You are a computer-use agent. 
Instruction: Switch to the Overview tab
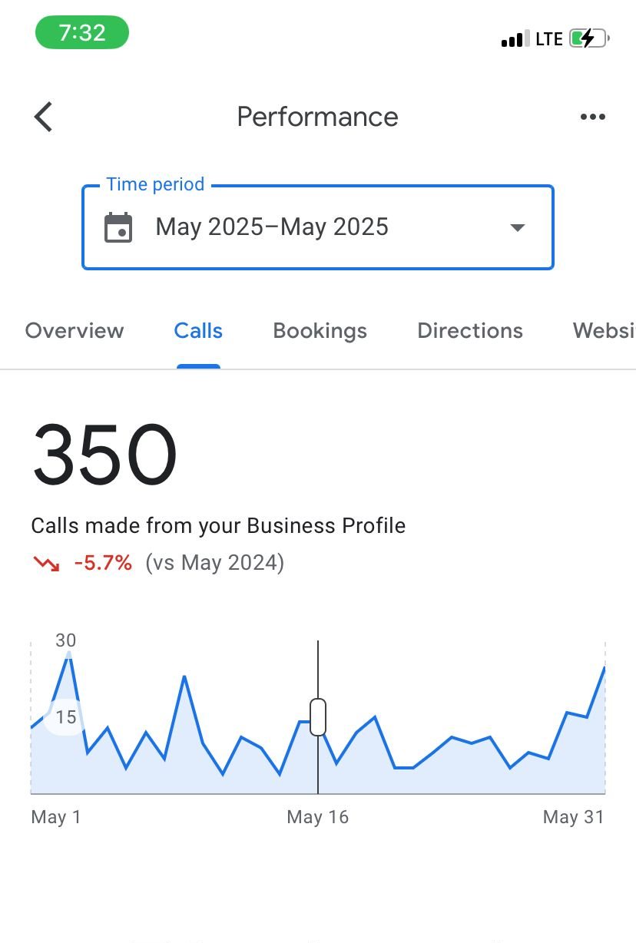(75, 331)
